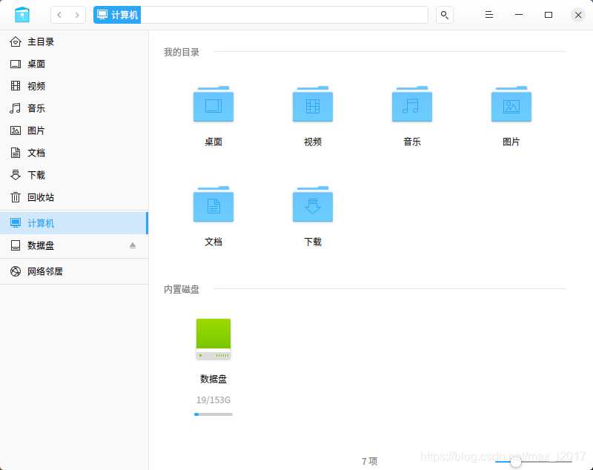The image size is (593, 470).
Task: Click the 数据盘 disk usage progress bar
Action: [213, 414]
